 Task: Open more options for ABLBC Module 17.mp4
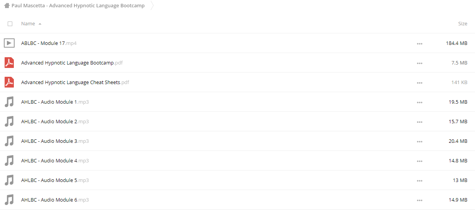tap(419, 44)
